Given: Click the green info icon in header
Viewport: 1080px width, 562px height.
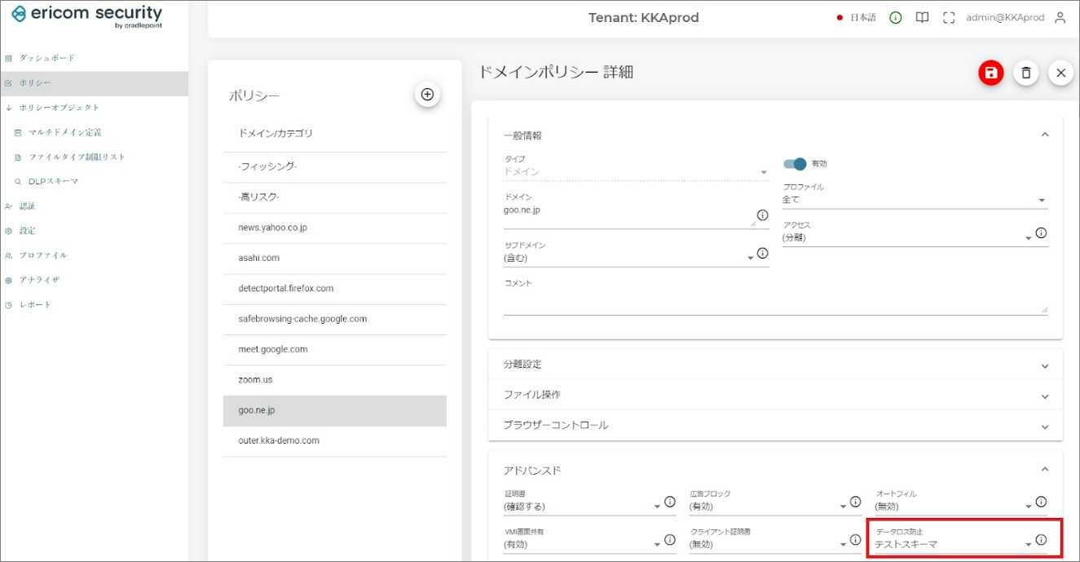Looking at the screenshot, I should (896, 18).
